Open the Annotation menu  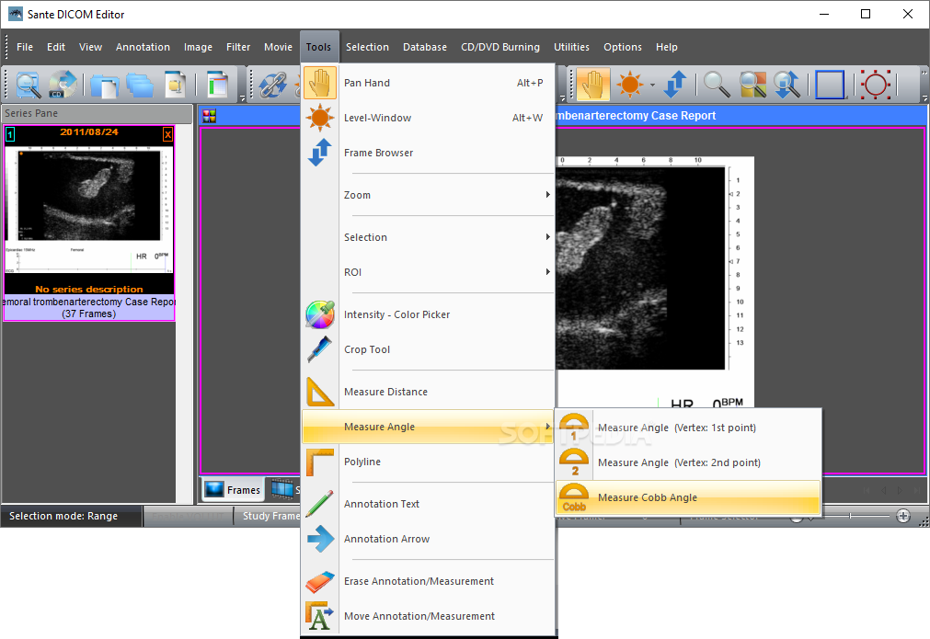[x=143, y=47]
